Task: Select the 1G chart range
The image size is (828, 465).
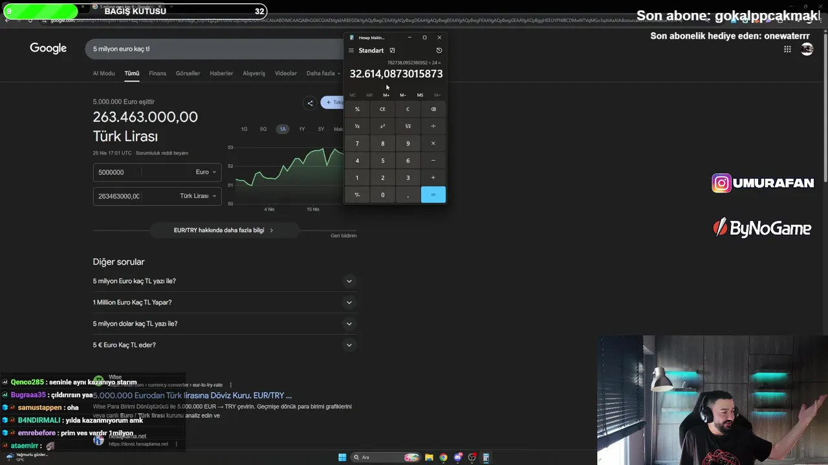Action: [244, 129]
